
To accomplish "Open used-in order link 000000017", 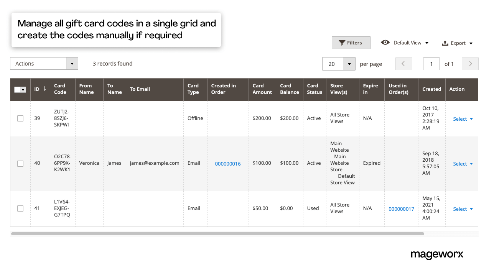I will [401, 209].
